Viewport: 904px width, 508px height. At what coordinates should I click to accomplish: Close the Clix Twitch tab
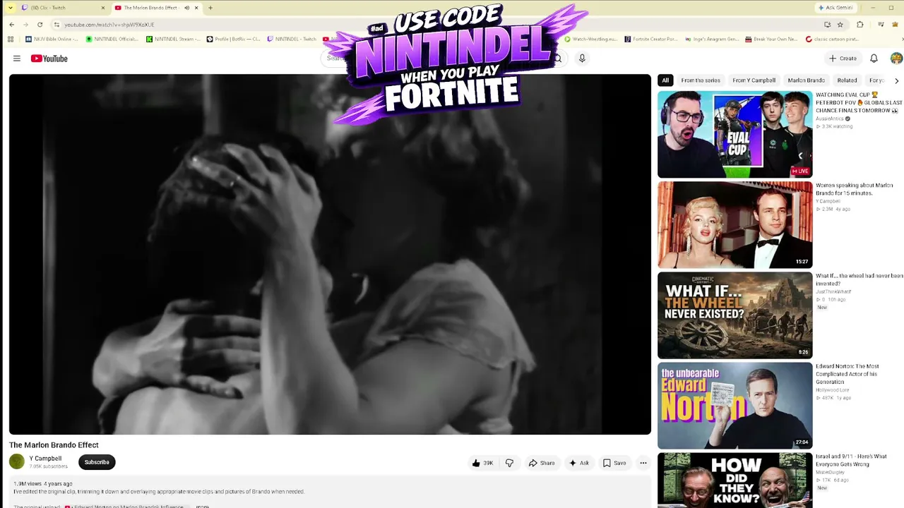click(x=103, y=8)
